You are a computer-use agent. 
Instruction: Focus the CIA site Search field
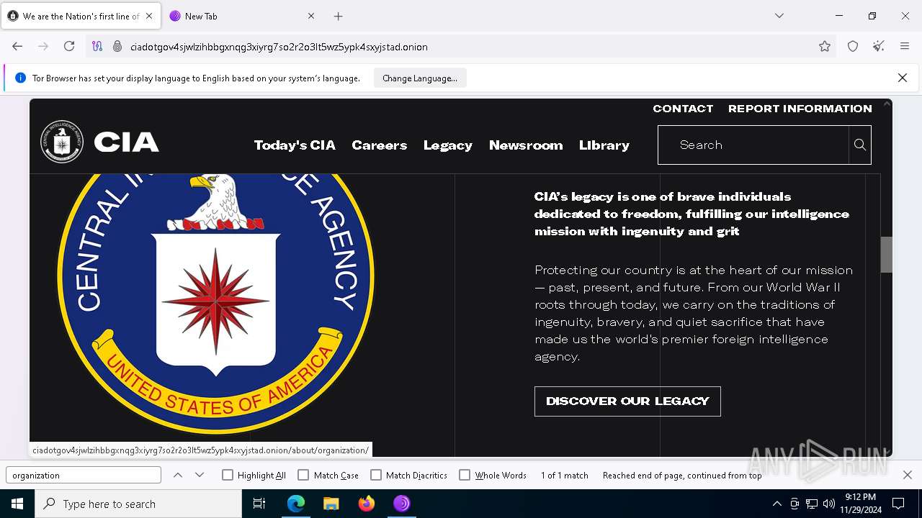pyautogui.click(x=753, y=145)
